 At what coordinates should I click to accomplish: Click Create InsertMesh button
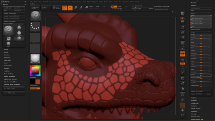(14, 13)
